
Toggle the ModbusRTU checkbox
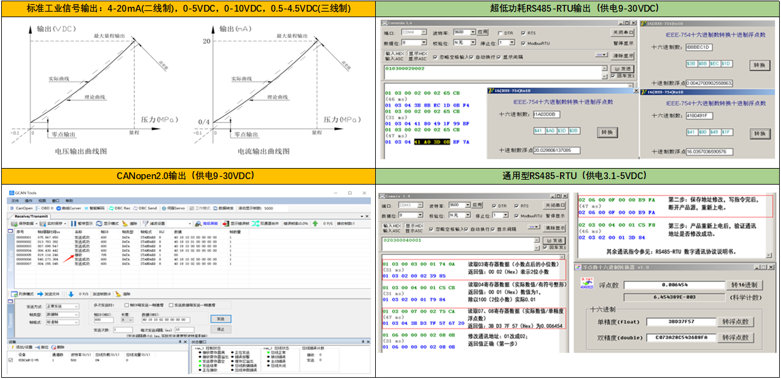pyautogui.click(x=524, y=44)
